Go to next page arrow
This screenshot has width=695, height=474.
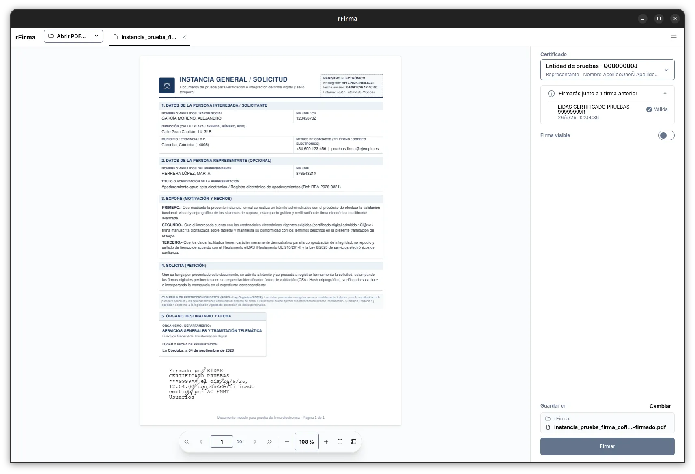(x=255, y=442)
